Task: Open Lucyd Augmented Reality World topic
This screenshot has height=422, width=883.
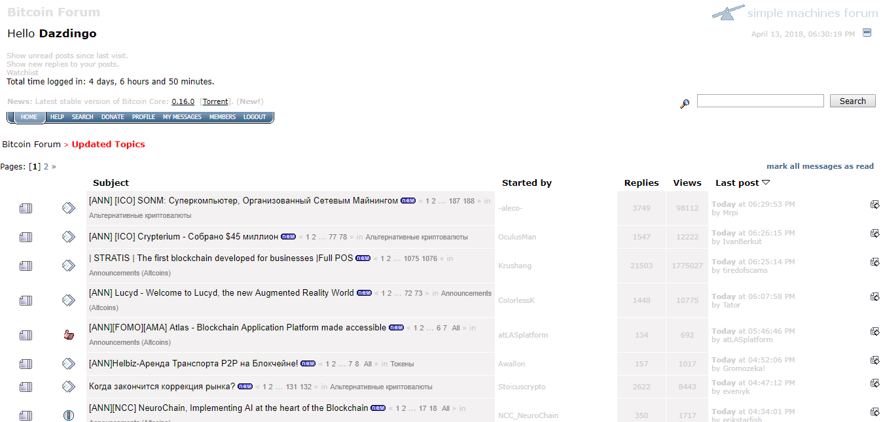Action: point(221,293)
